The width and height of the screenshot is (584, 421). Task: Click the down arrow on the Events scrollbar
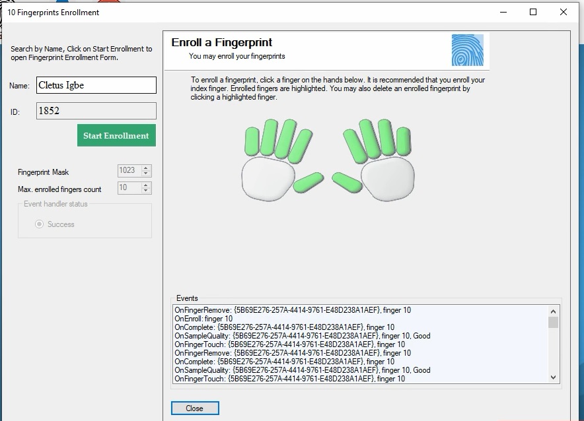pyautogui.click(x=554, y=378)
